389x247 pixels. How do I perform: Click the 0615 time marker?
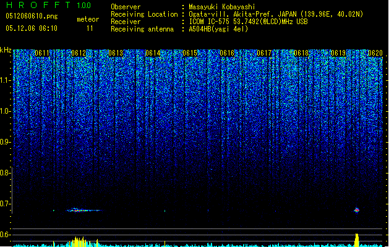pos(190,53)
